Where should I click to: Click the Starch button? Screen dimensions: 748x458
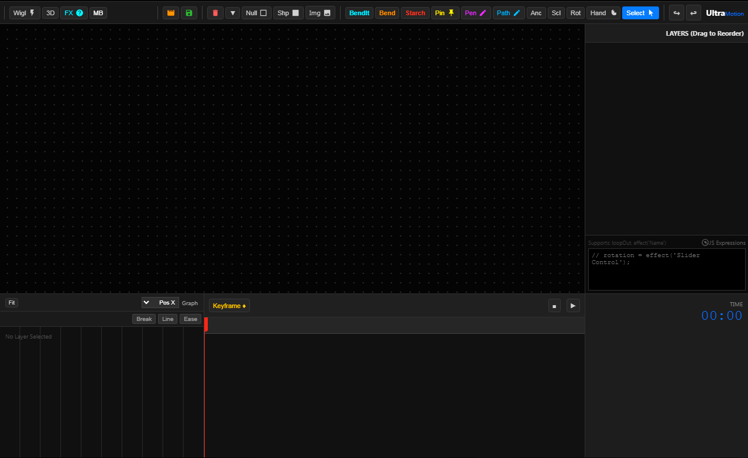click(415, 12)
